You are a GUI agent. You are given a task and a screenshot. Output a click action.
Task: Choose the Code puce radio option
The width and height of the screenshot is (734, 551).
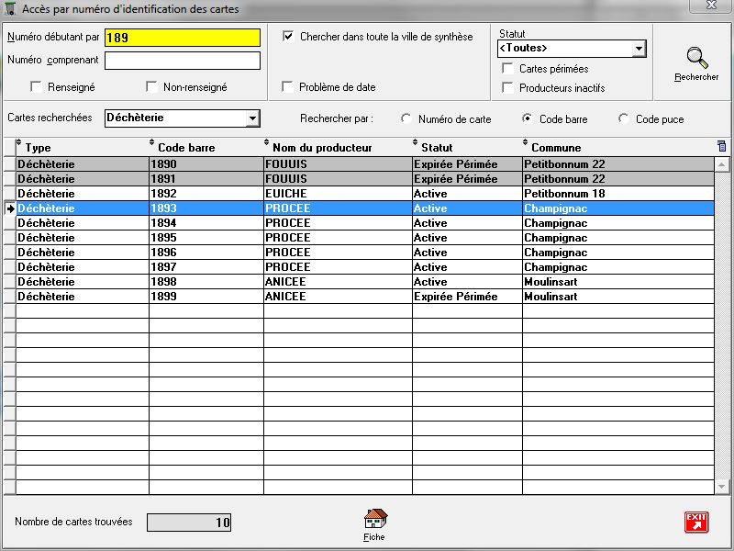[x=624, y=119]
